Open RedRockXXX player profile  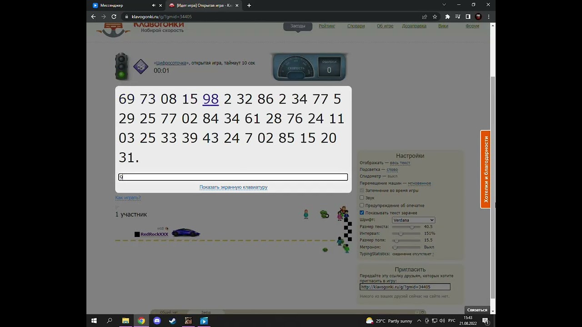tap(155, 234)
